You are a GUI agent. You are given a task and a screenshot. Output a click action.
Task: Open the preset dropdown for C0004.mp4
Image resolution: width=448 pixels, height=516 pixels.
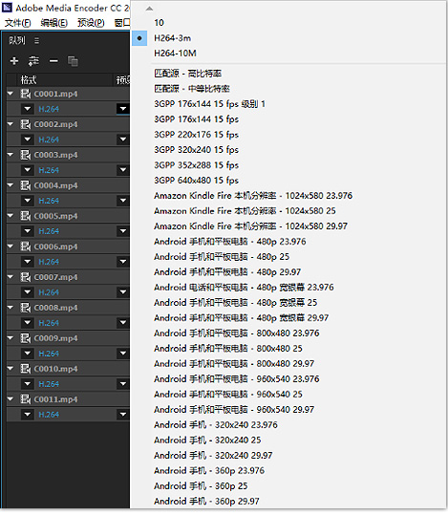click(122, 201)
